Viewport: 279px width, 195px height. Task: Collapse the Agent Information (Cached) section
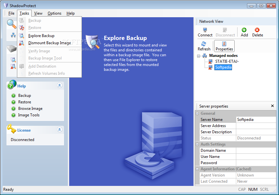click(197, 169)
